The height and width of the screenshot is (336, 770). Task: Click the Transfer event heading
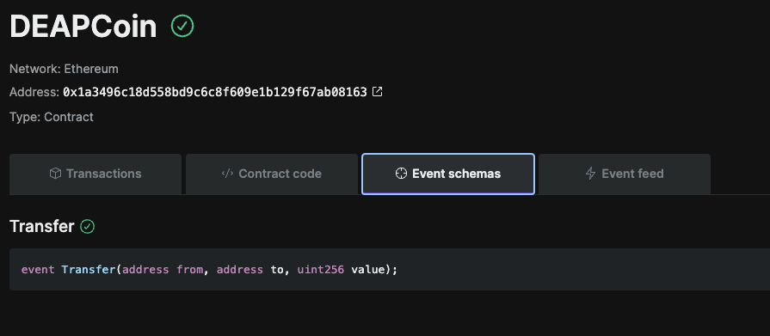coord(42,227)
